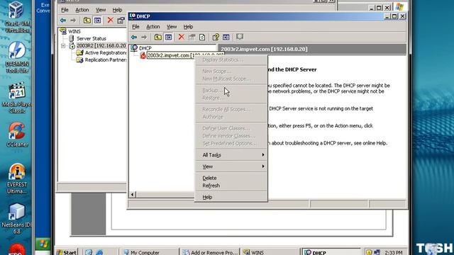Open Oracle VM VirtualBox desktop icon
The image size is (454, 255).
point(16,17)
